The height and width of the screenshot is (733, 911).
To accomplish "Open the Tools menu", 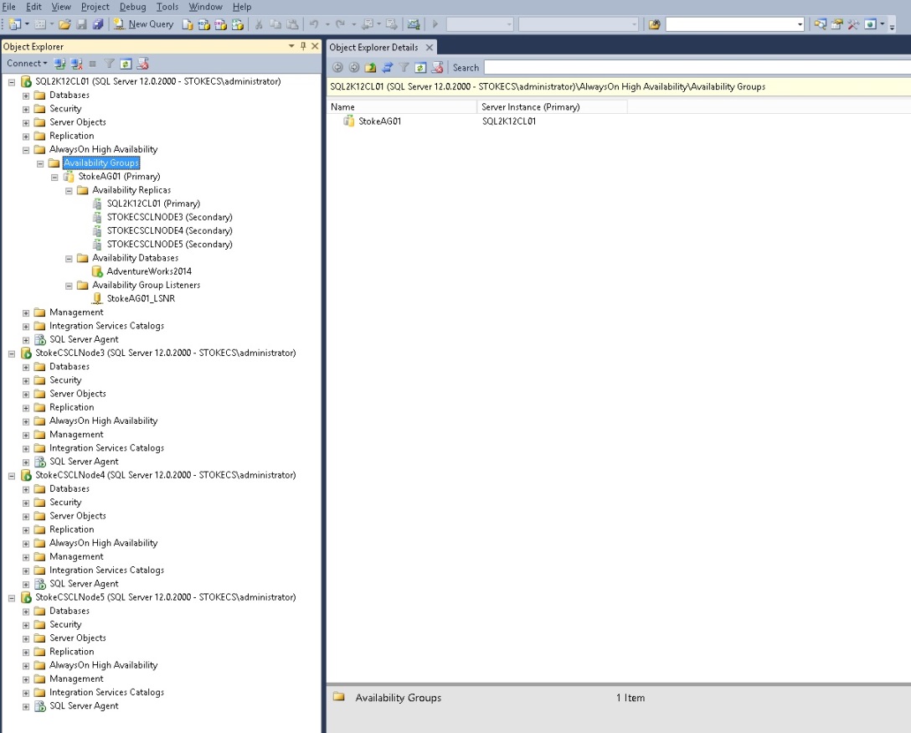I will tap(167, 7).
